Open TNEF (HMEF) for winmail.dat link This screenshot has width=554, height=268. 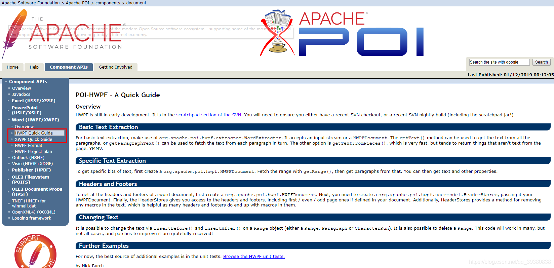(x=29, y=203)
